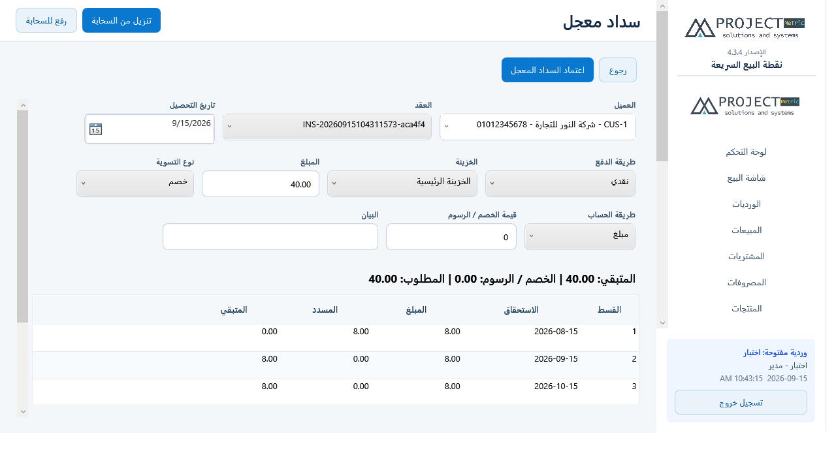Viewport: 836px width, 457px height.
Task: Go to المشتريات in the sidebar
Action: [x=746, y=256]
